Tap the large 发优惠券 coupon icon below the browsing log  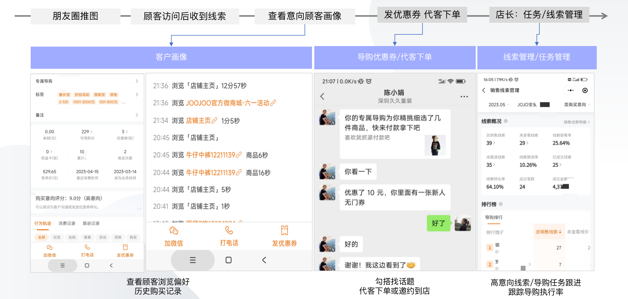(284, 230)
